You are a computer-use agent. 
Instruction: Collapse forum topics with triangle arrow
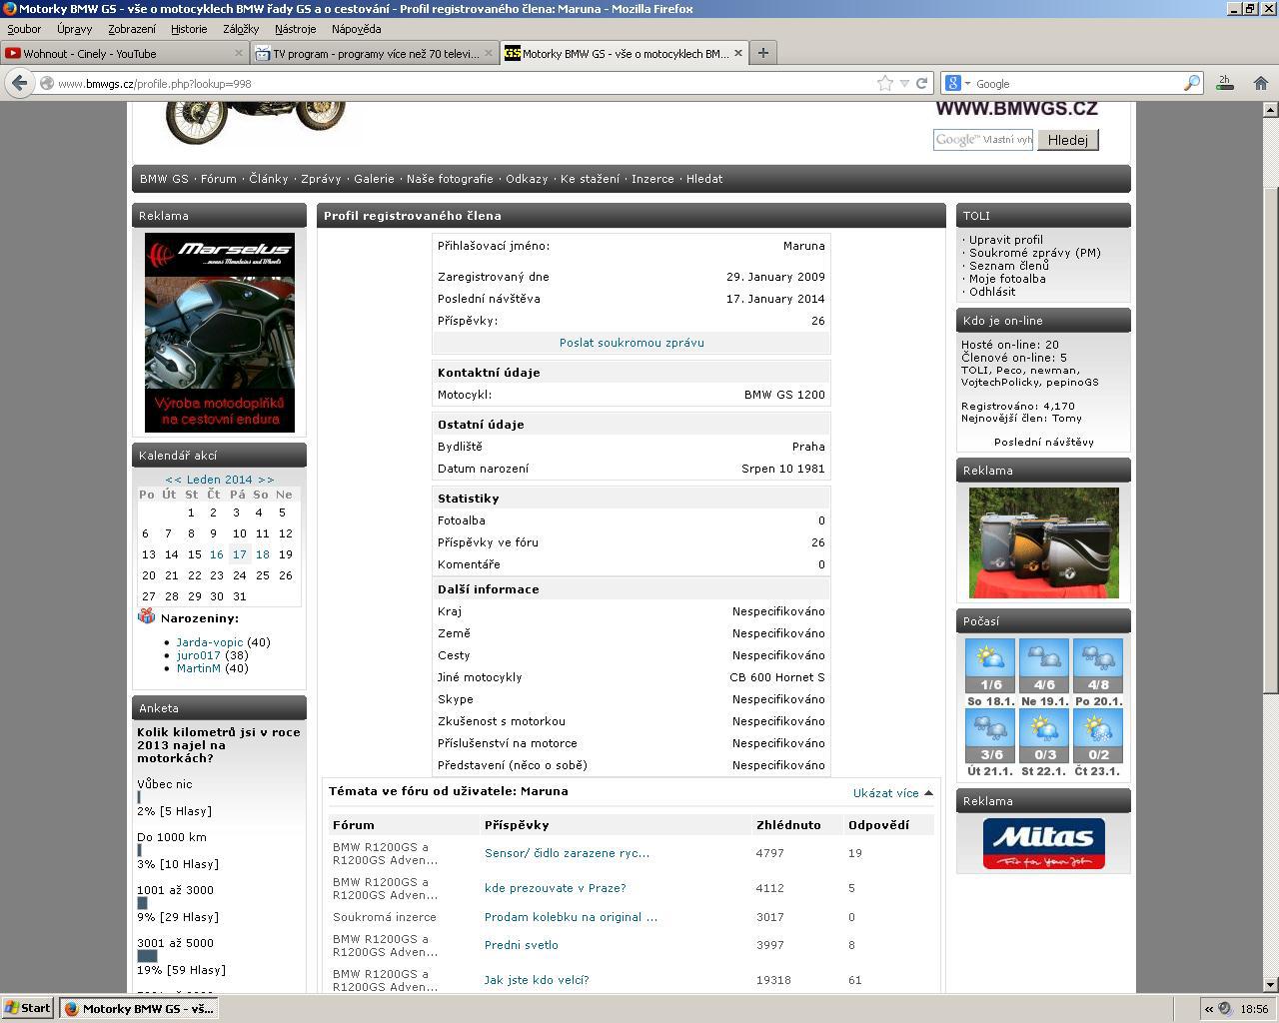coord(928,793)
